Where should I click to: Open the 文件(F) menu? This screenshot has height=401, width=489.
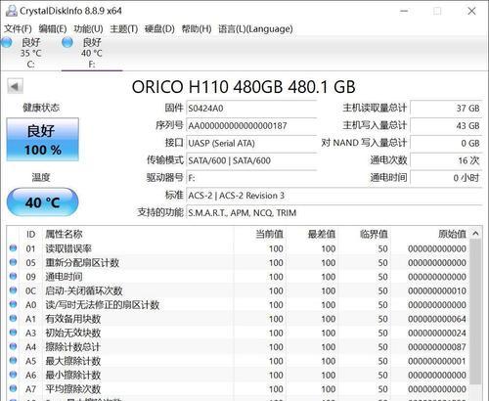pyautogui.click(x=18, y=29)
